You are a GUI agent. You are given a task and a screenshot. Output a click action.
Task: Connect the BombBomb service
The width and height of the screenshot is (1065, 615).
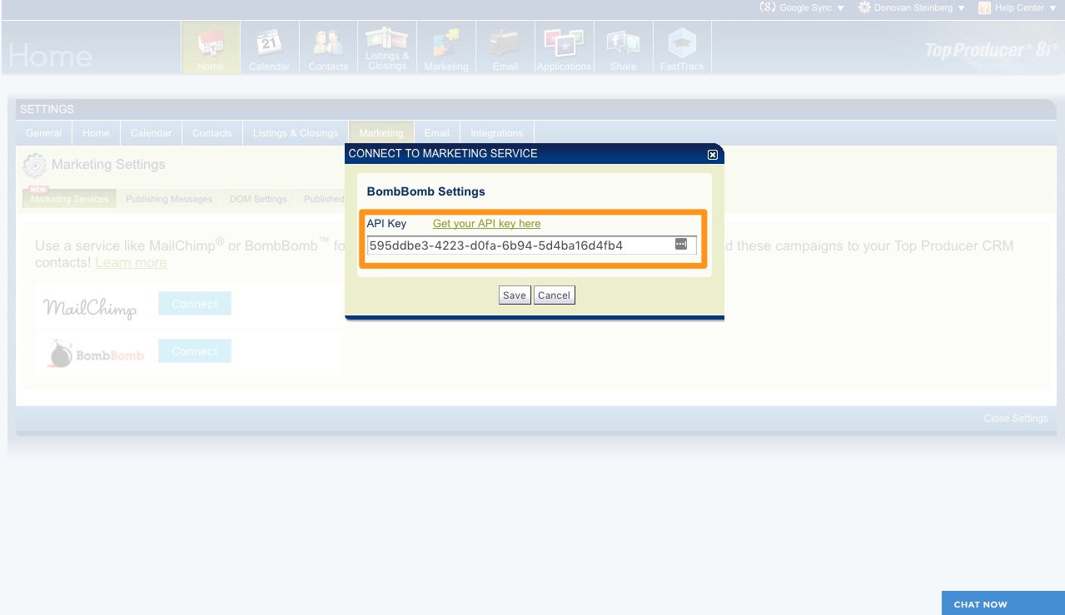tap(195, 351)
